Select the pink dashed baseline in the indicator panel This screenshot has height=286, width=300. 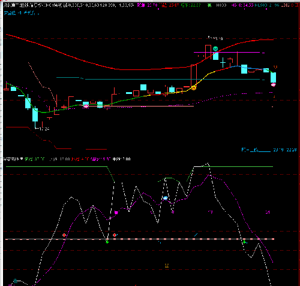(140, 239)
